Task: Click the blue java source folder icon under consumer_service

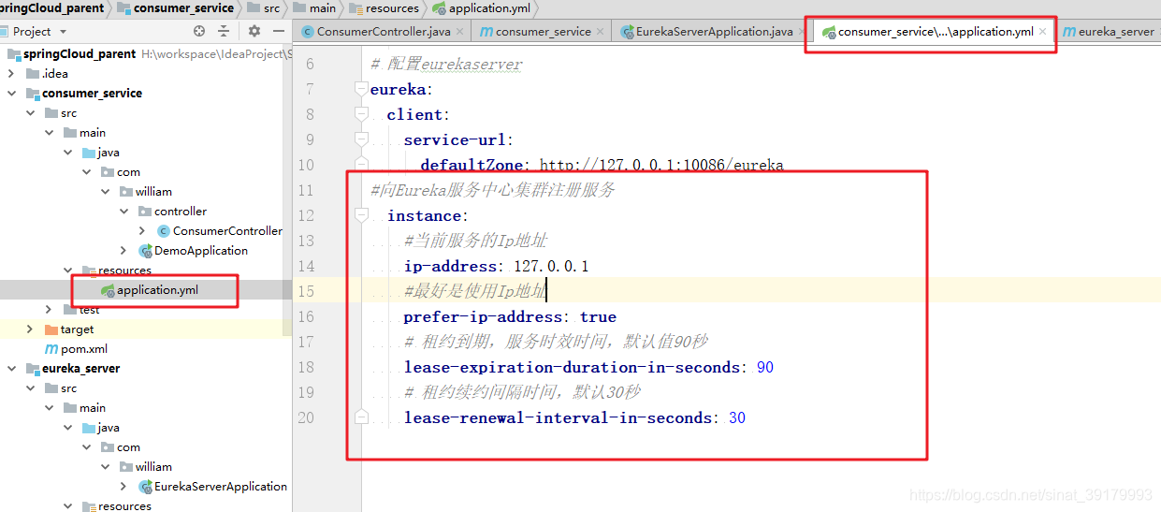Action: click(x=89, y=152)
